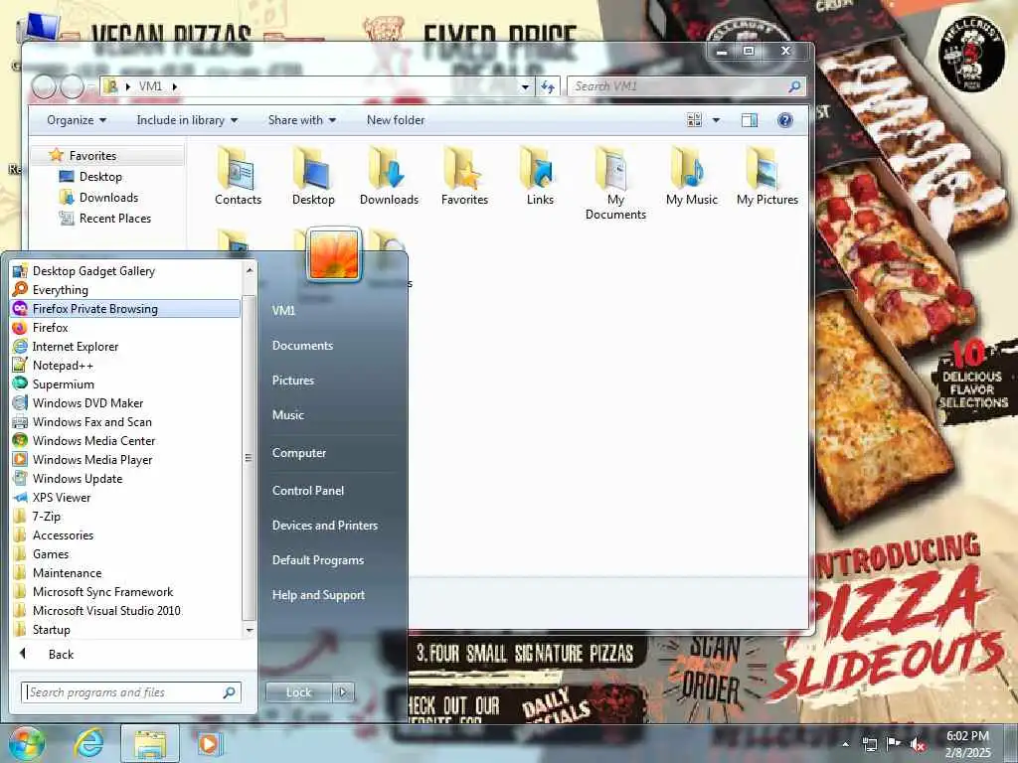This screenshot has height=763, width=1018.
Task: Open the shutdown options arrow next to Lock
Action: (x=343, y=692)
